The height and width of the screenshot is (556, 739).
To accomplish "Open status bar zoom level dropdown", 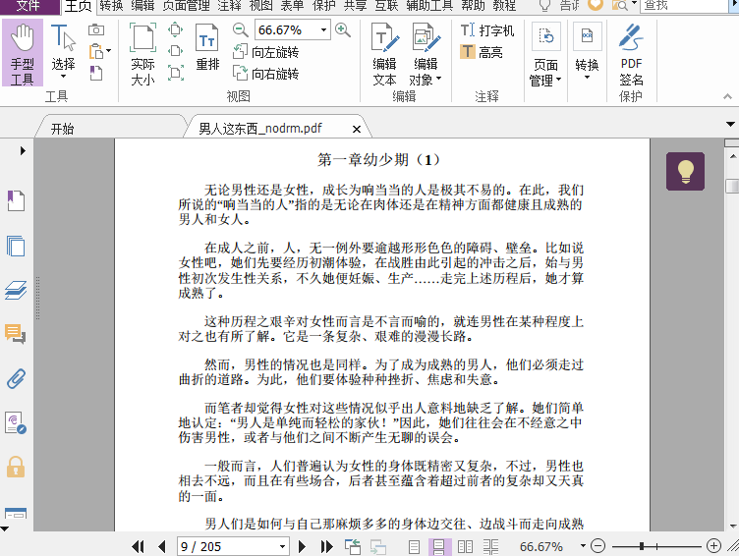I will coord(583,545).
